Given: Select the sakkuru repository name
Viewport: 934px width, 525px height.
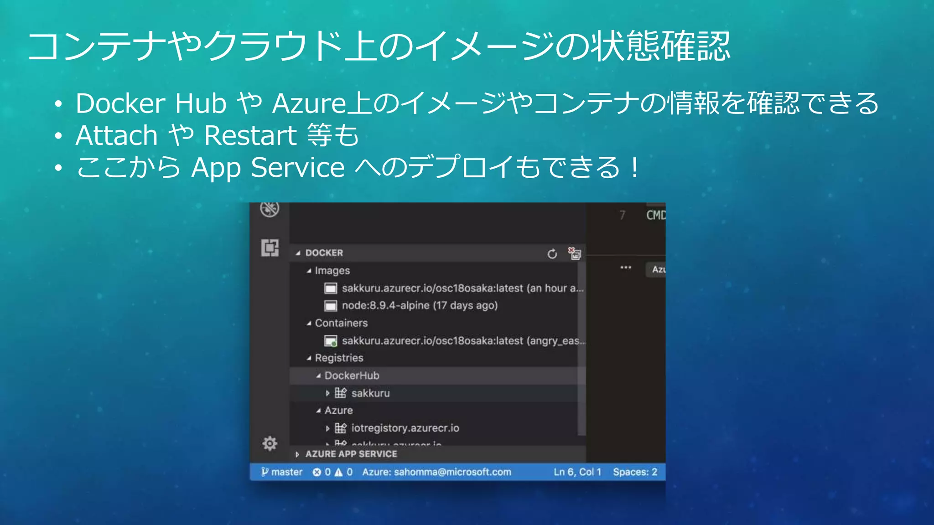Looking at the screenshot, I should [x=370, y=393].
